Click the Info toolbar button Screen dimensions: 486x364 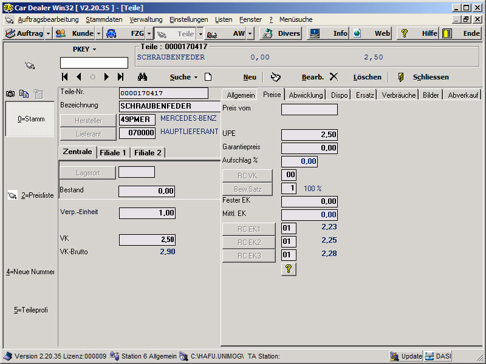[328, 33]
